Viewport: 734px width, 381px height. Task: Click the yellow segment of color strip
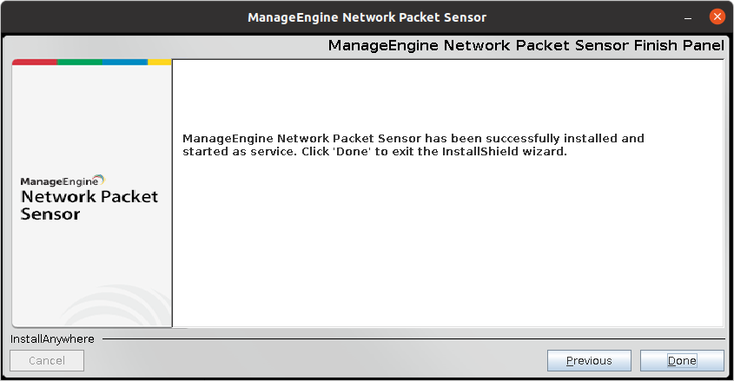point(159,62)
